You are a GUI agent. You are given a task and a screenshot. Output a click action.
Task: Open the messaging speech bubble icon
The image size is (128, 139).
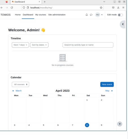pyautogui.click(x=91, y=15)
